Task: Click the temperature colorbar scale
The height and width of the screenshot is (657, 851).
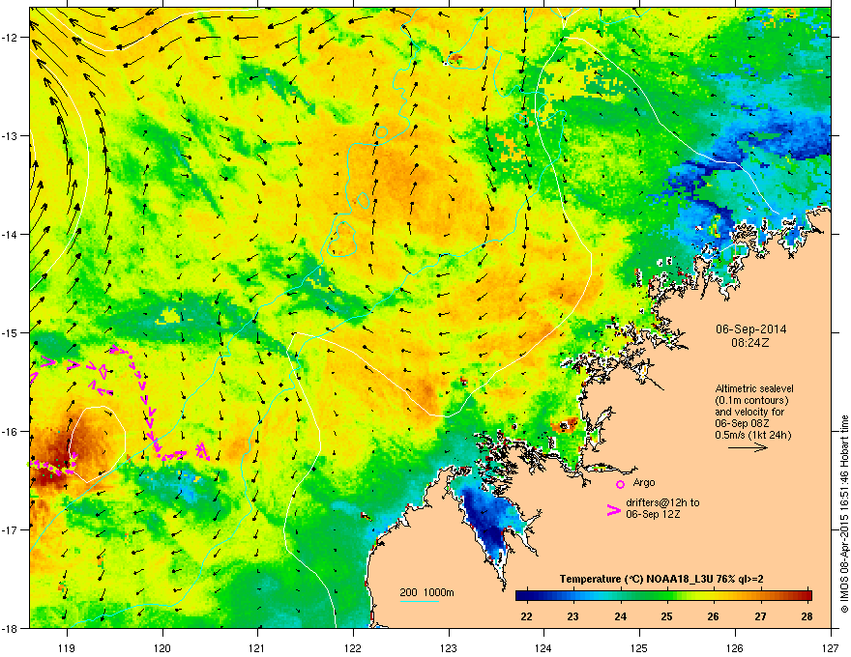Action: pyautogui.click(x=663, y=595)
